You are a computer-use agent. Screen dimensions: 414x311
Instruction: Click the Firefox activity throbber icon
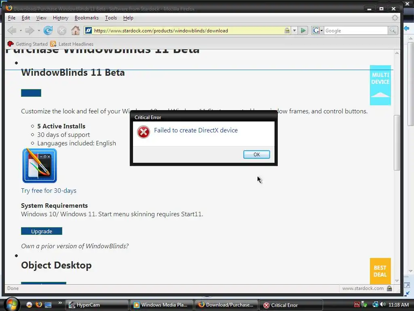coord(395,18)
